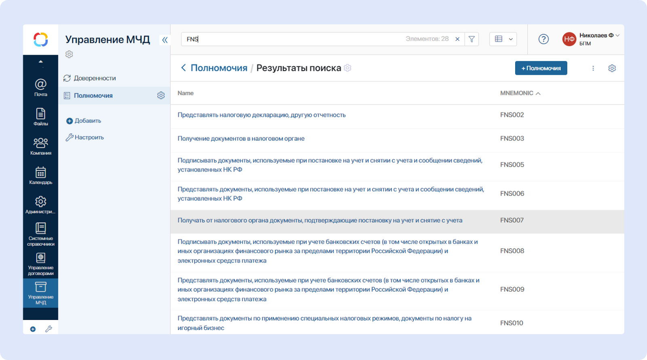Screen dimensions: 647x360
Task: Open the help question mark
Action: (543, 39)
